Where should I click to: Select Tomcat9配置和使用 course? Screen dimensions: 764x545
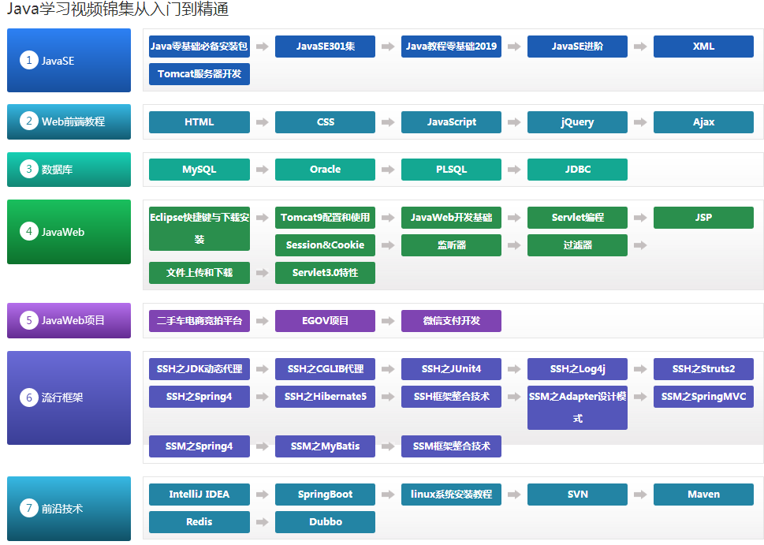point(325,218)
